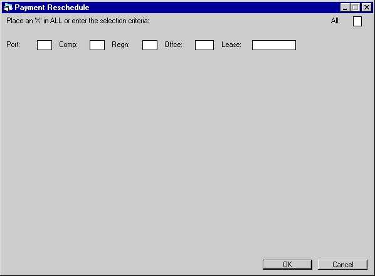
Task: Focus the Port input field
Action: coord(45,45)
